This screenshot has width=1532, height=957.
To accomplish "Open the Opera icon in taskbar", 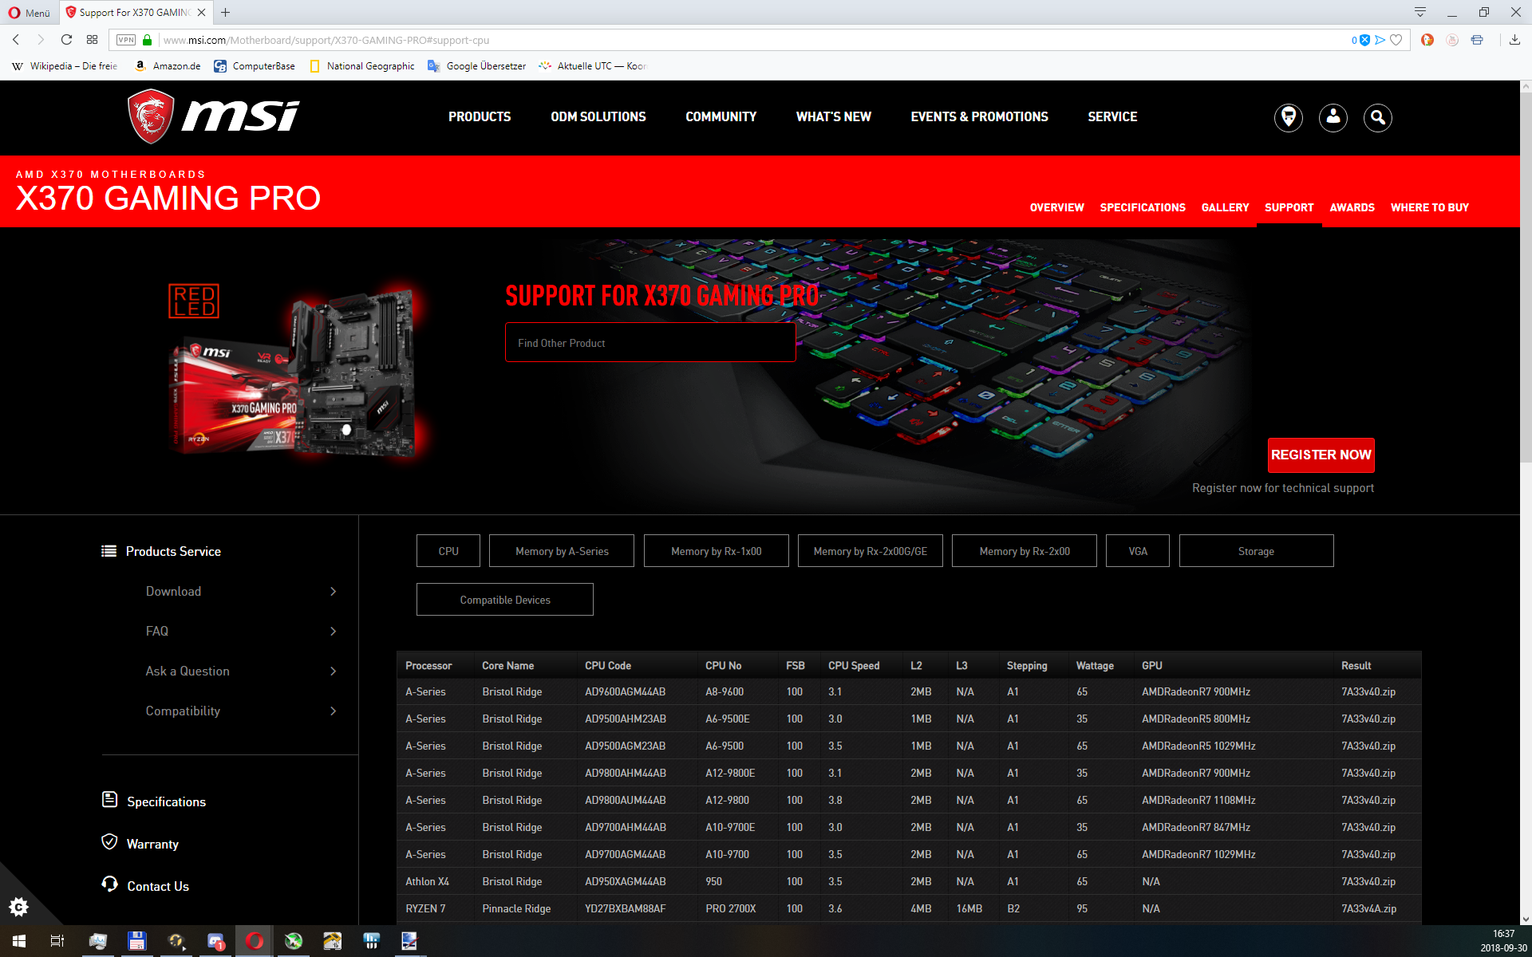I will 255,941.
